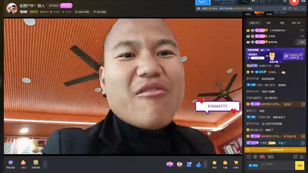308x173 pixels.
Task: Click shield icon on highlighted chat message near ceiling fan
Action: tap(303, 104)
